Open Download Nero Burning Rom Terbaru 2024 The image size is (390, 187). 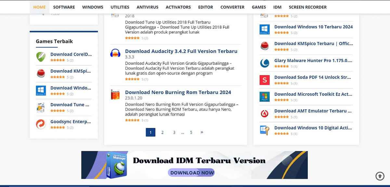pyautogui.click(x=178, y=92)
